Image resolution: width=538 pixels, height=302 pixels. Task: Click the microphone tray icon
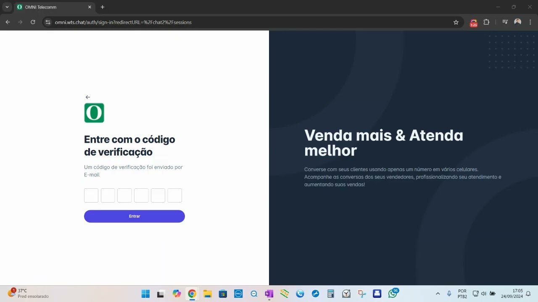449,294
